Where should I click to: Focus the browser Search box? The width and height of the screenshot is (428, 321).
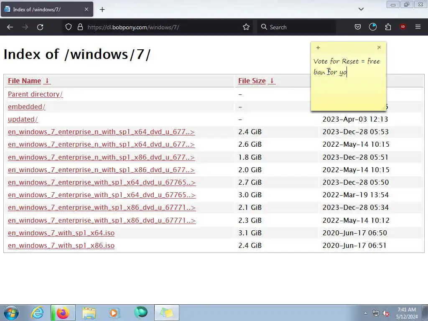click(x=296, y=27)
